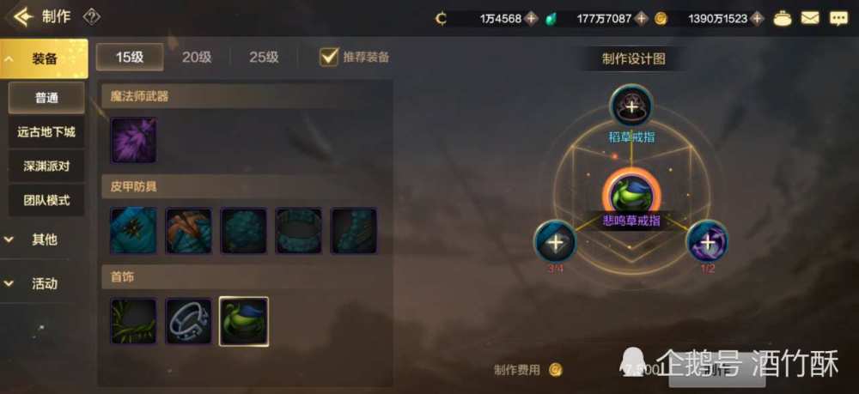Collapse the 装备 category

click(44, 58)
